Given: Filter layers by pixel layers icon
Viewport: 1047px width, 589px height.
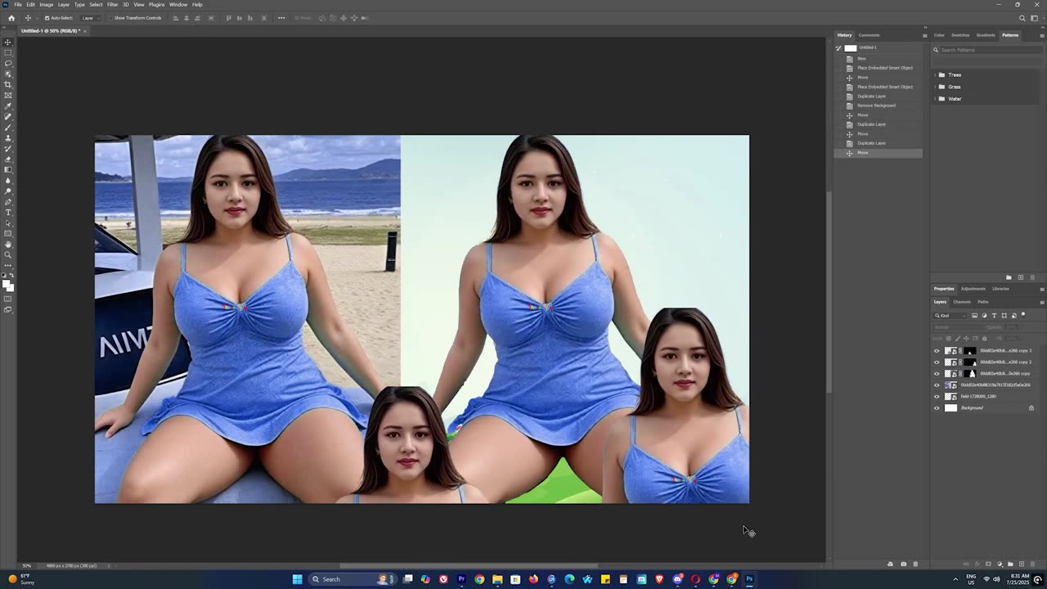Looking at the screenshot, I should [x=974, y=316].
